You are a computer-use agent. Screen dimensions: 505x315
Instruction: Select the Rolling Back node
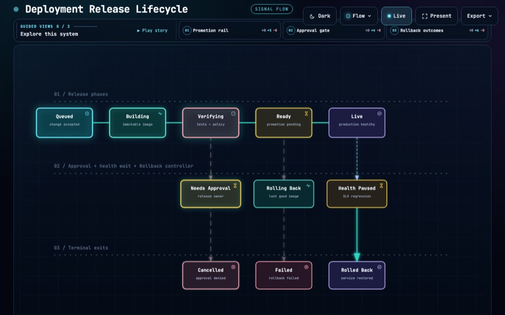pyautogui.click(x=284, y=194)
